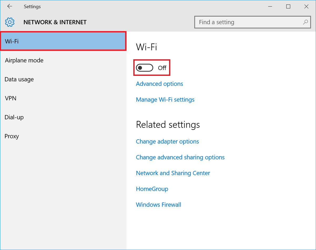Viewport: 316px width, 250px height.
Task: Minimize the Settings window
Action: point(270,7)
